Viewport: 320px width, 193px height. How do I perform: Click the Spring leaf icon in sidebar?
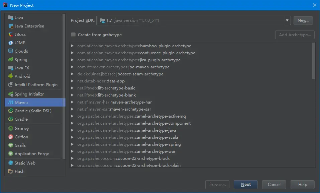pos(11,60)
